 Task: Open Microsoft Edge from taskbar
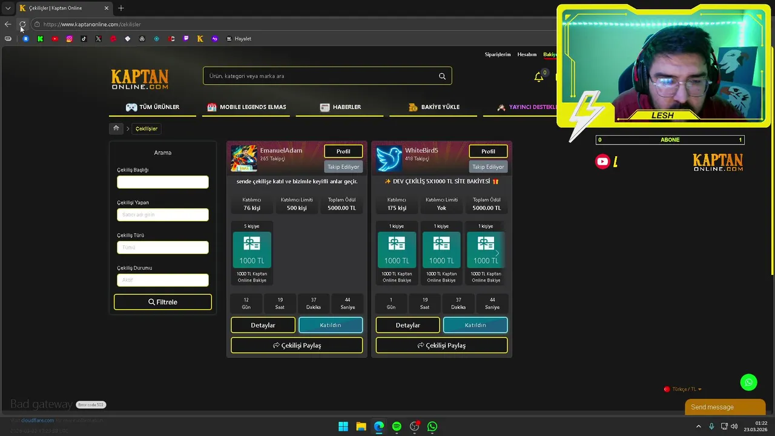(x=379, y=426)
